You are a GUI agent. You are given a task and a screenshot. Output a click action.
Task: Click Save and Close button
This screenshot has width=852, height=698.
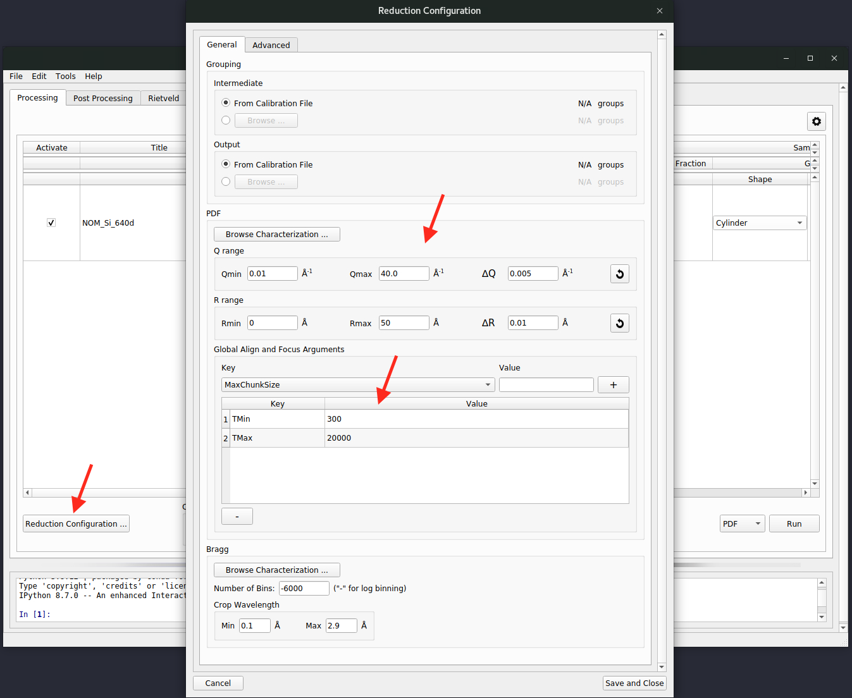coord(634,683)
